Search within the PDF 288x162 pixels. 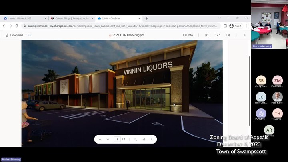151,139
